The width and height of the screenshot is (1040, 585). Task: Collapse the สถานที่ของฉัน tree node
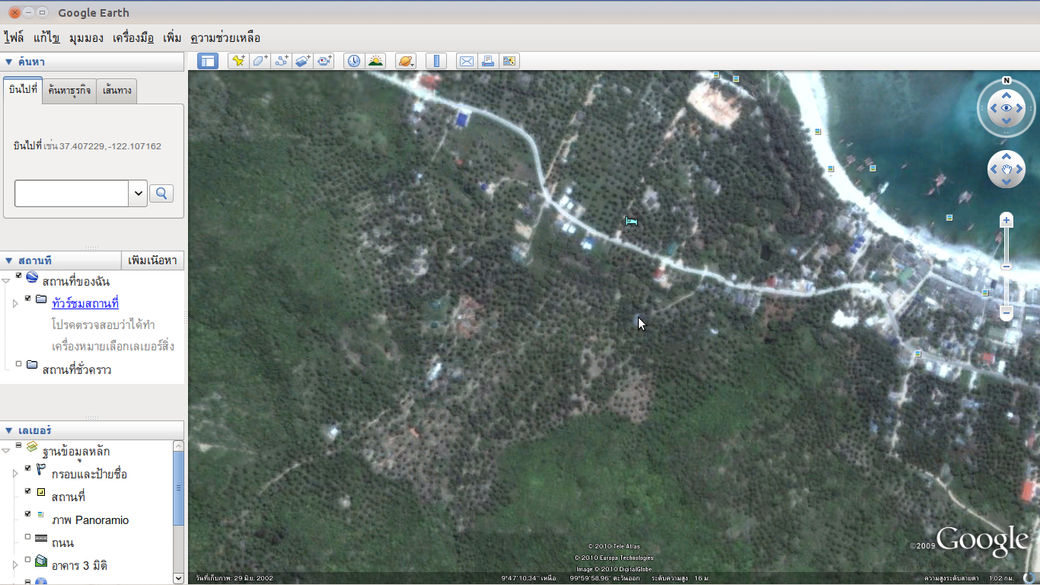6,282
